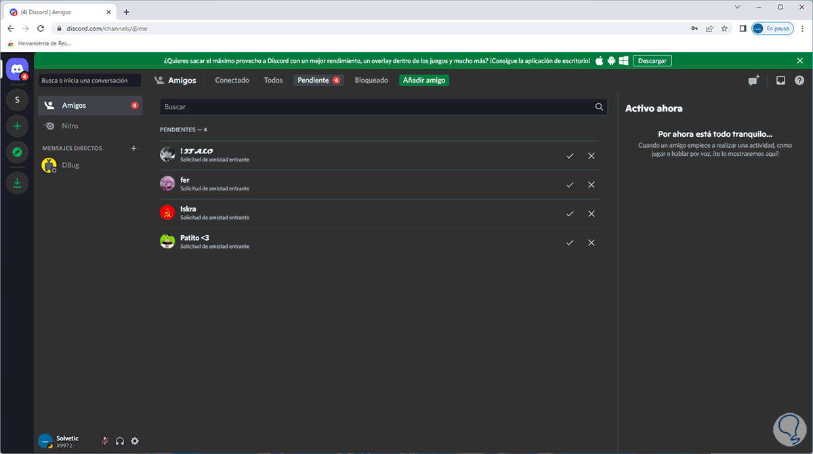Image resolution: width=813 pixels, height=454 pixels.
Task: Open the Chrome menu three dots
Action: (x=803, y=28)
